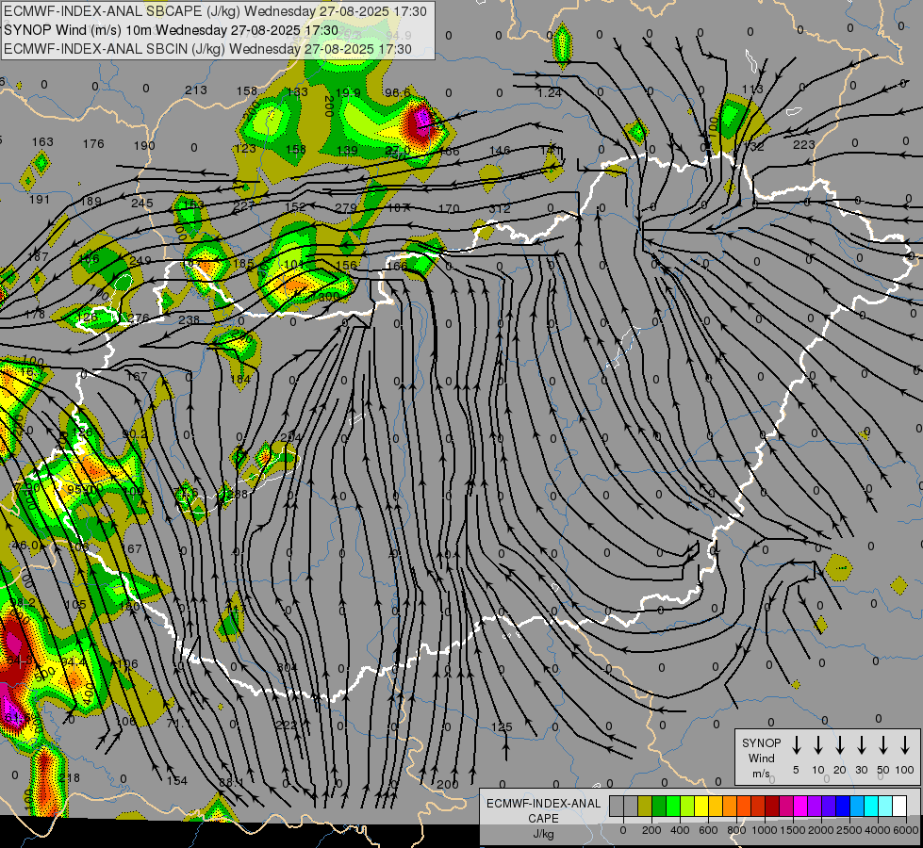Viewport: 923px width, 848px height.
Task: Click the 2500 tick label on CAPE scale
Action: pyautogui.click(x=849, y=830)
